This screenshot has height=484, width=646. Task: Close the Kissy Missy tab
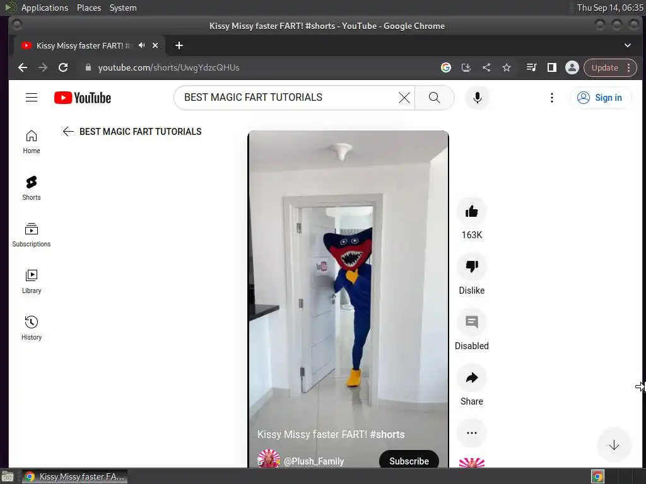pos(155,45)
